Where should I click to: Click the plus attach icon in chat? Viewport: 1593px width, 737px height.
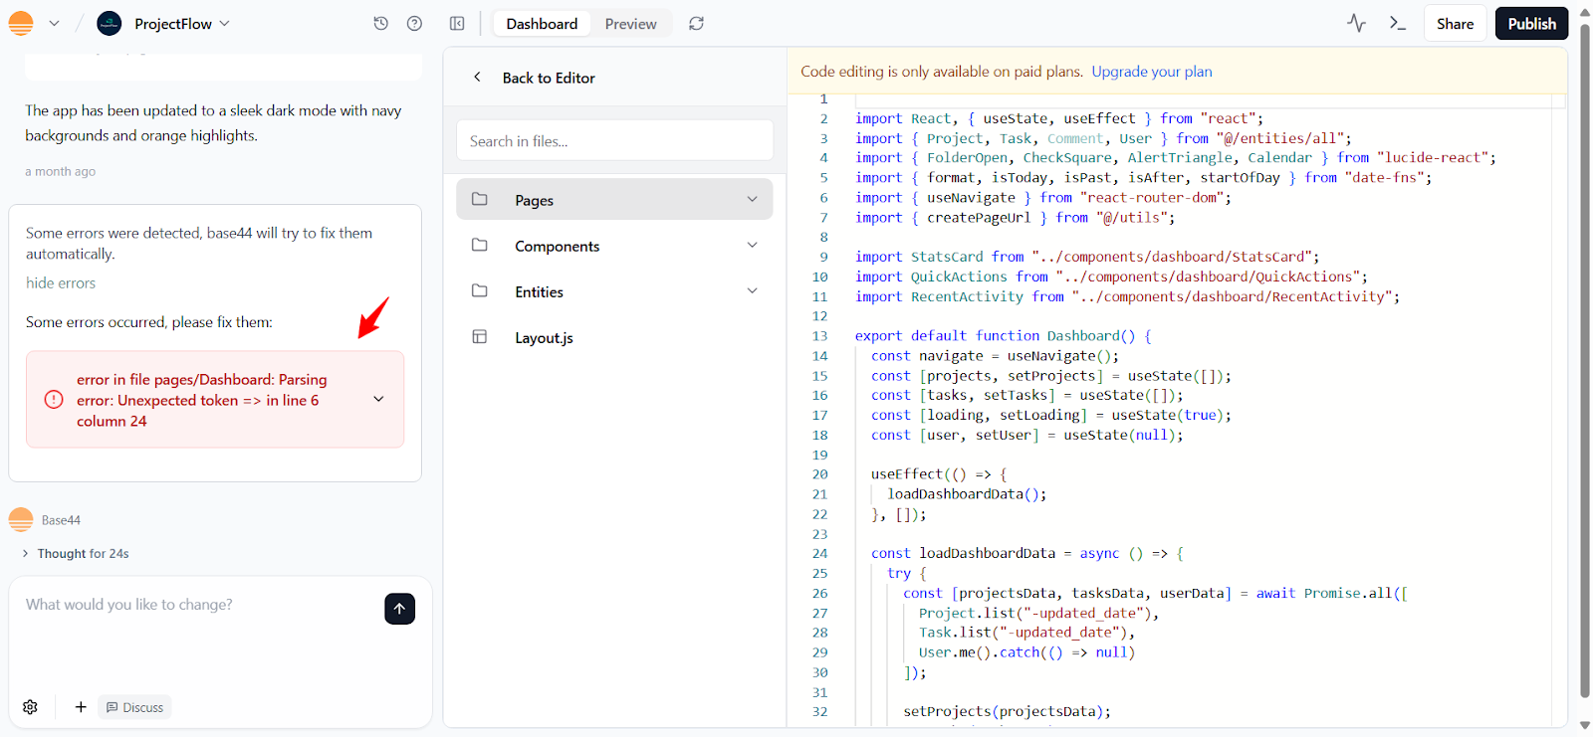tap(81, 707)
